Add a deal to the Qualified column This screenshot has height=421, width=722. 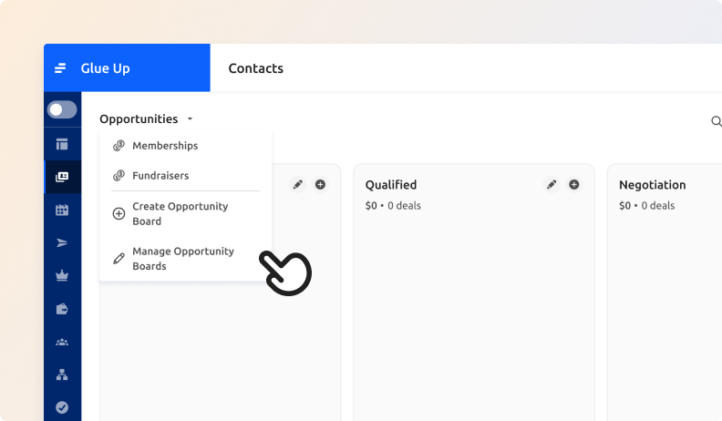[574, 185]
